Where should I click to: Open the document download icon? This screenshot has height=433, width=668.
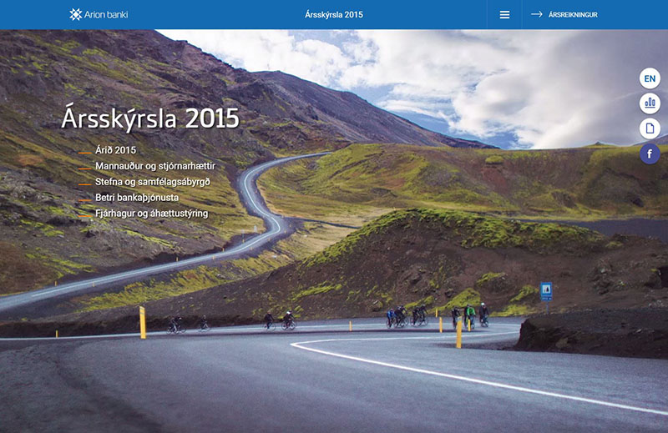tap(650, 128)
